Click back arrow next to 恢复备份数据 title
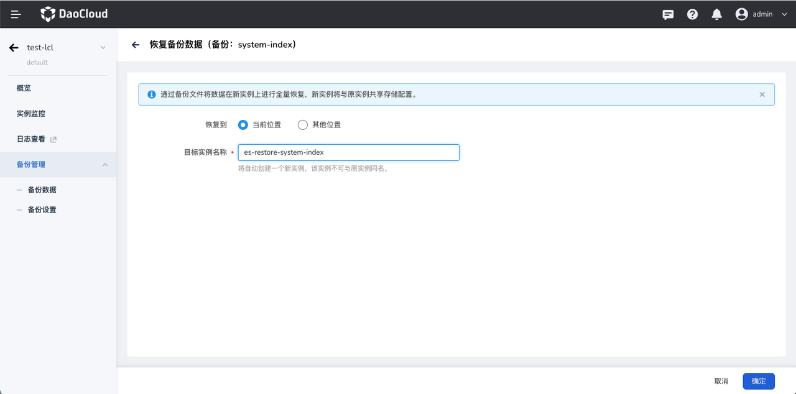 [136, 45]
